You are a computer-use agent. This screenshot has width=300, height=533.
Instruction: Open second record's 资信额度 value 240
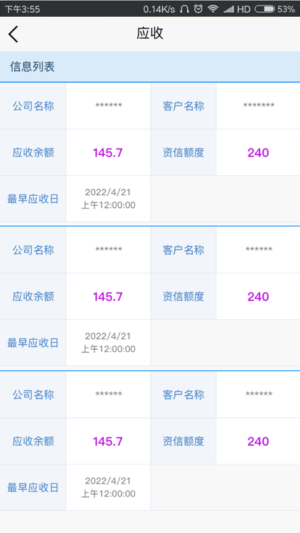click(258, 296)
